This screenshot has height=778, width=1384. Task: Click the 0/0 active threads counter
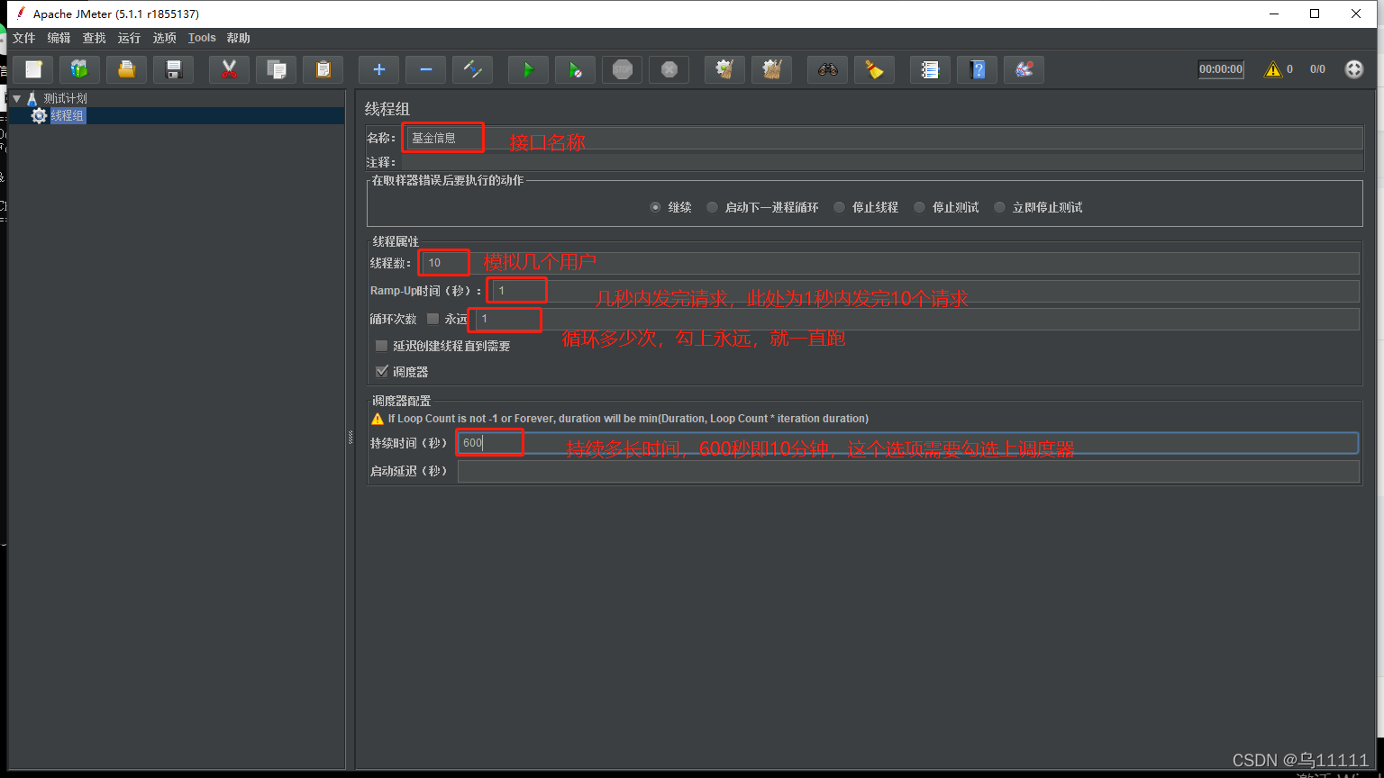(1317, 69)
